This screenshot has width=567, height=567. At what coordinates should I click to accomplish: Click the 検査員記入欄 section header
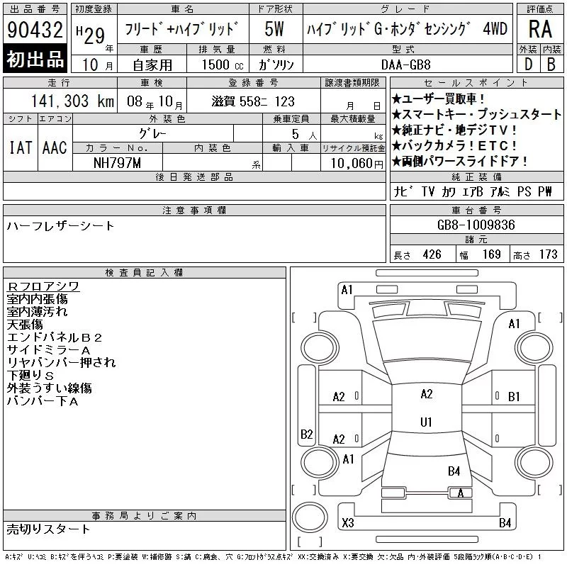point(145,273)
